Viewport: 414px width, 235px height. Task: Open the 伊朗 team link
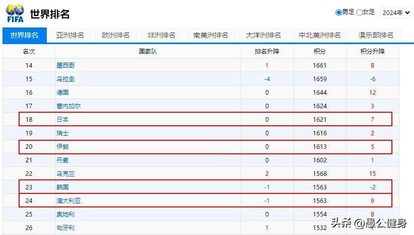pos(62,147)
